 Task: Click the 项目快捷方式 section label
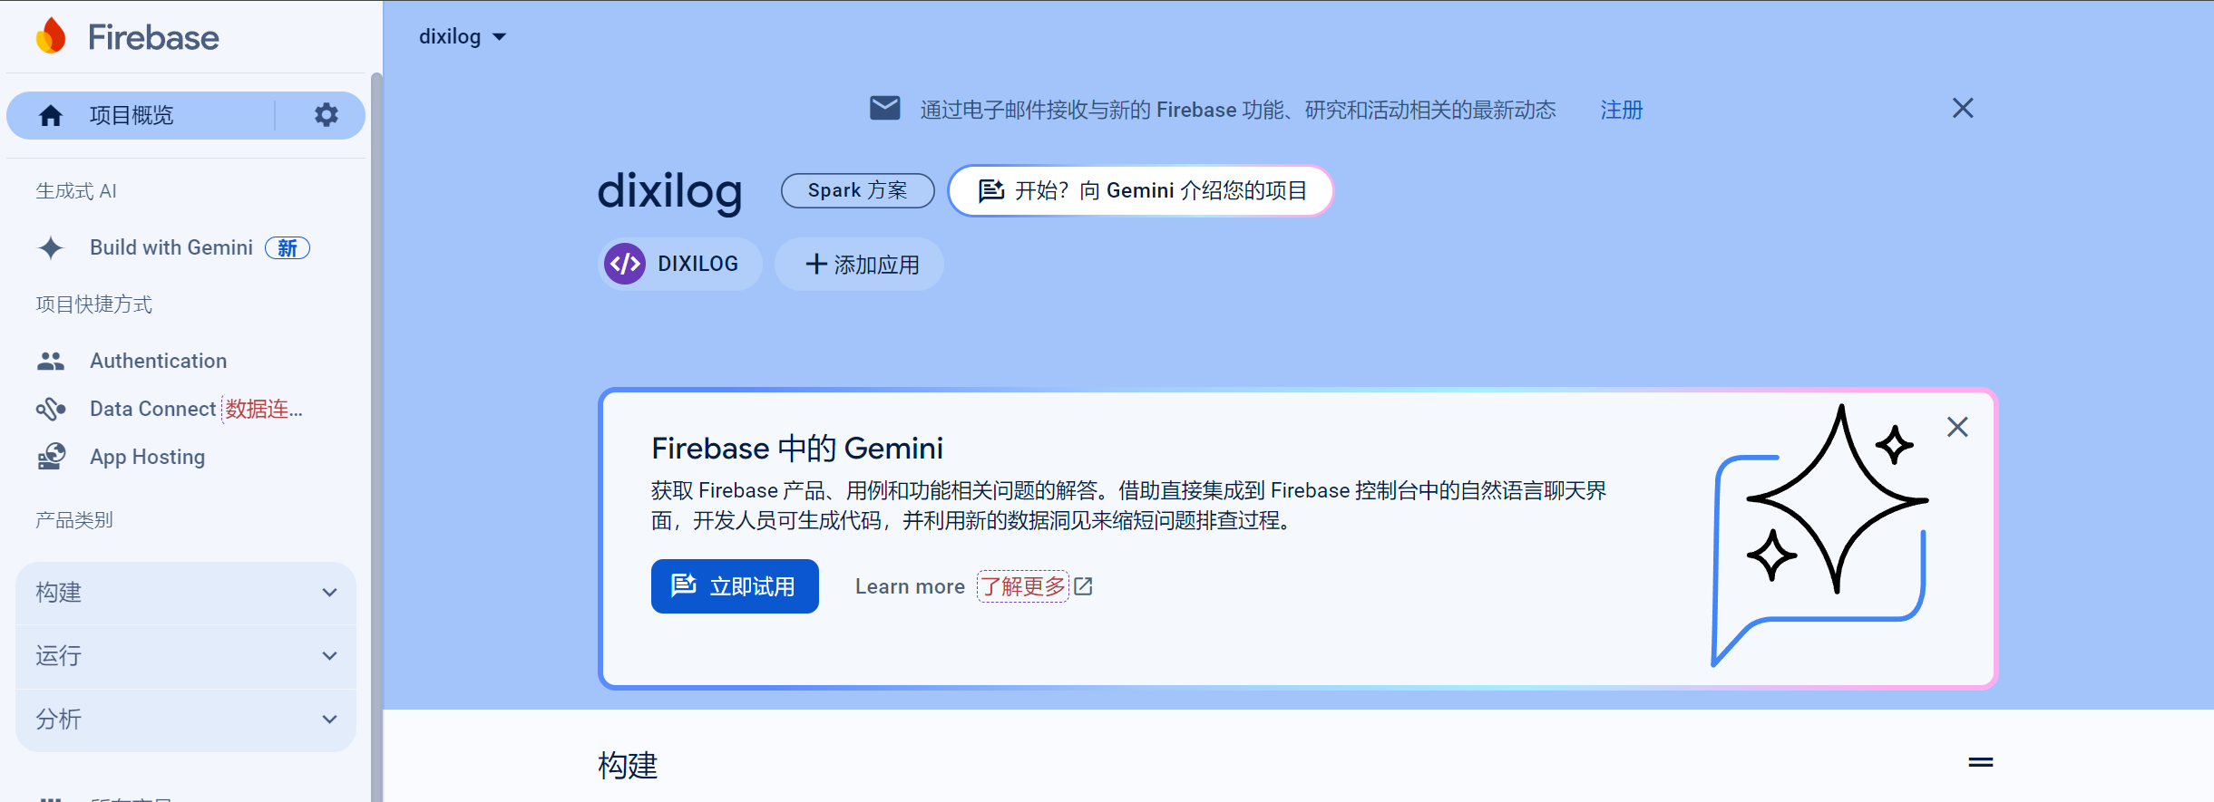pyautogui.click(x=93, y=304)
